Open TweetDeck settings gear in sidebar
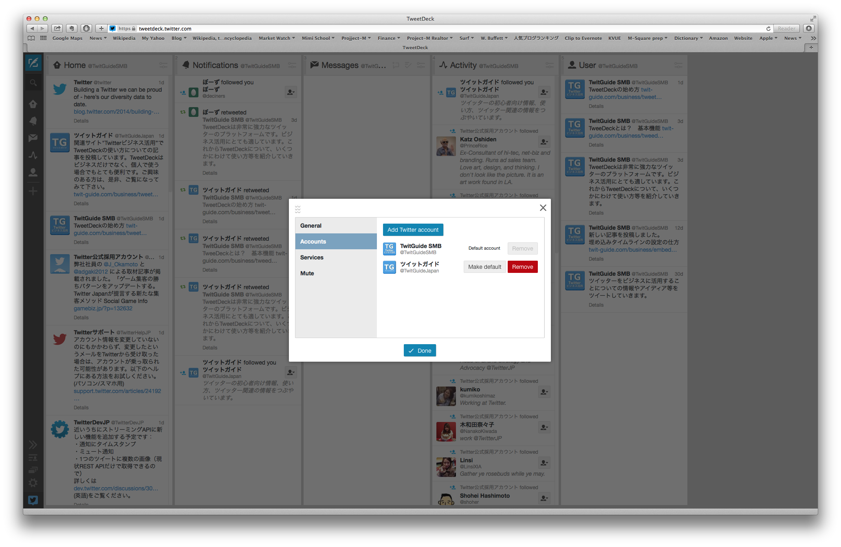The height and width of the screenshot is (547, 841). tap(33, 483)
